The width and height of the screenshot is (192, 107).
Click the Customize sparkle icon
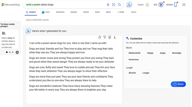127,38
